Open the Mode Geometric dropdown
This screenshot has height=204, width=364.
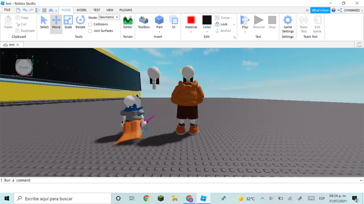[109, 17]
